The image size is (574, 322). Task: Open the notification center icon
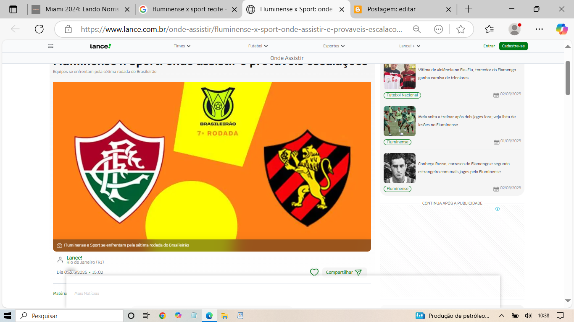pos(560,316)
